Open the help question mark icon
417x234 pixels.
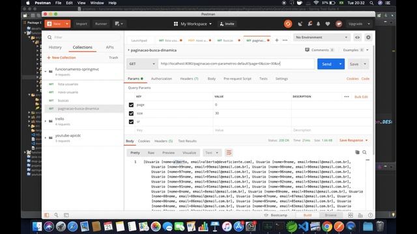pyautogui.click(x=370, y=215)
